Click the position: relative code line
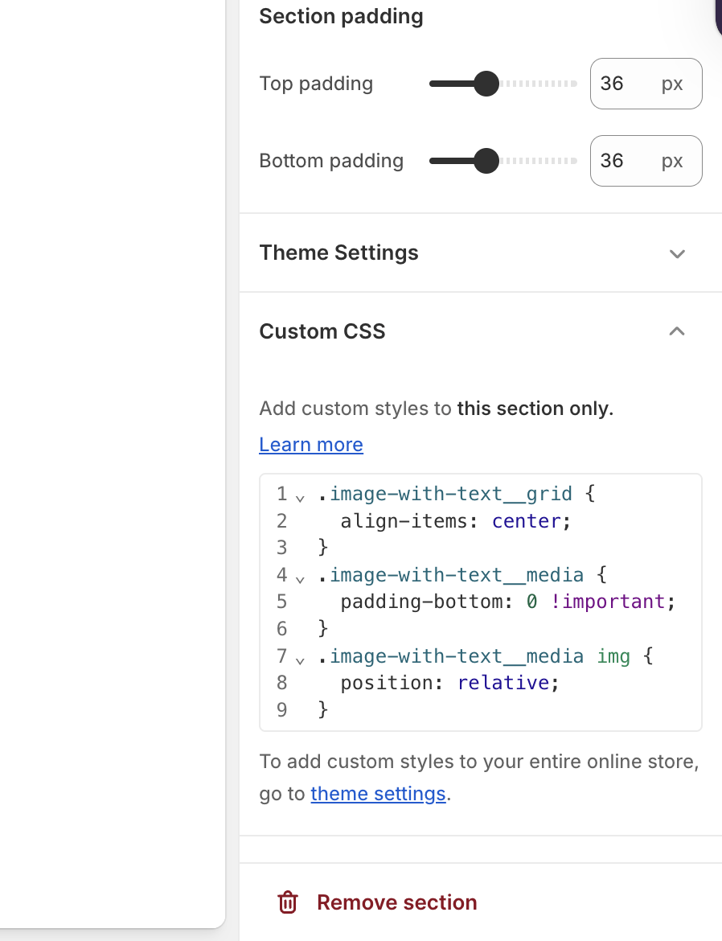 point(449,683)
